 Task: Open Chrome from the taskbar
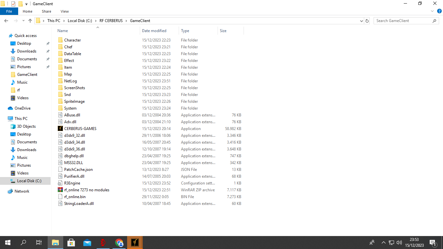pyautogui.click(x=119, y=243)
